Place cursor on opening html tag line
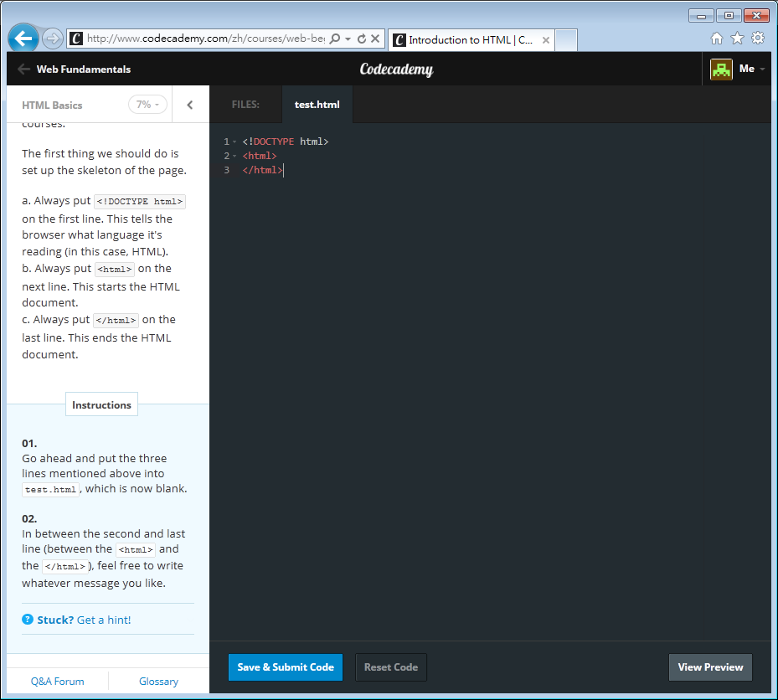Screen dimensions: 778x700 tap(260, 157)
